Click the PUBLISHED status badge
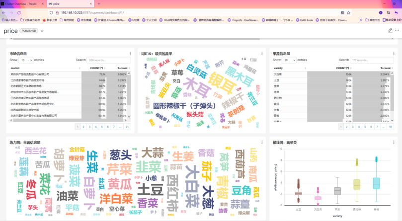Image resolution: width=402 pixels, height=221 pixels. [29, 31]
